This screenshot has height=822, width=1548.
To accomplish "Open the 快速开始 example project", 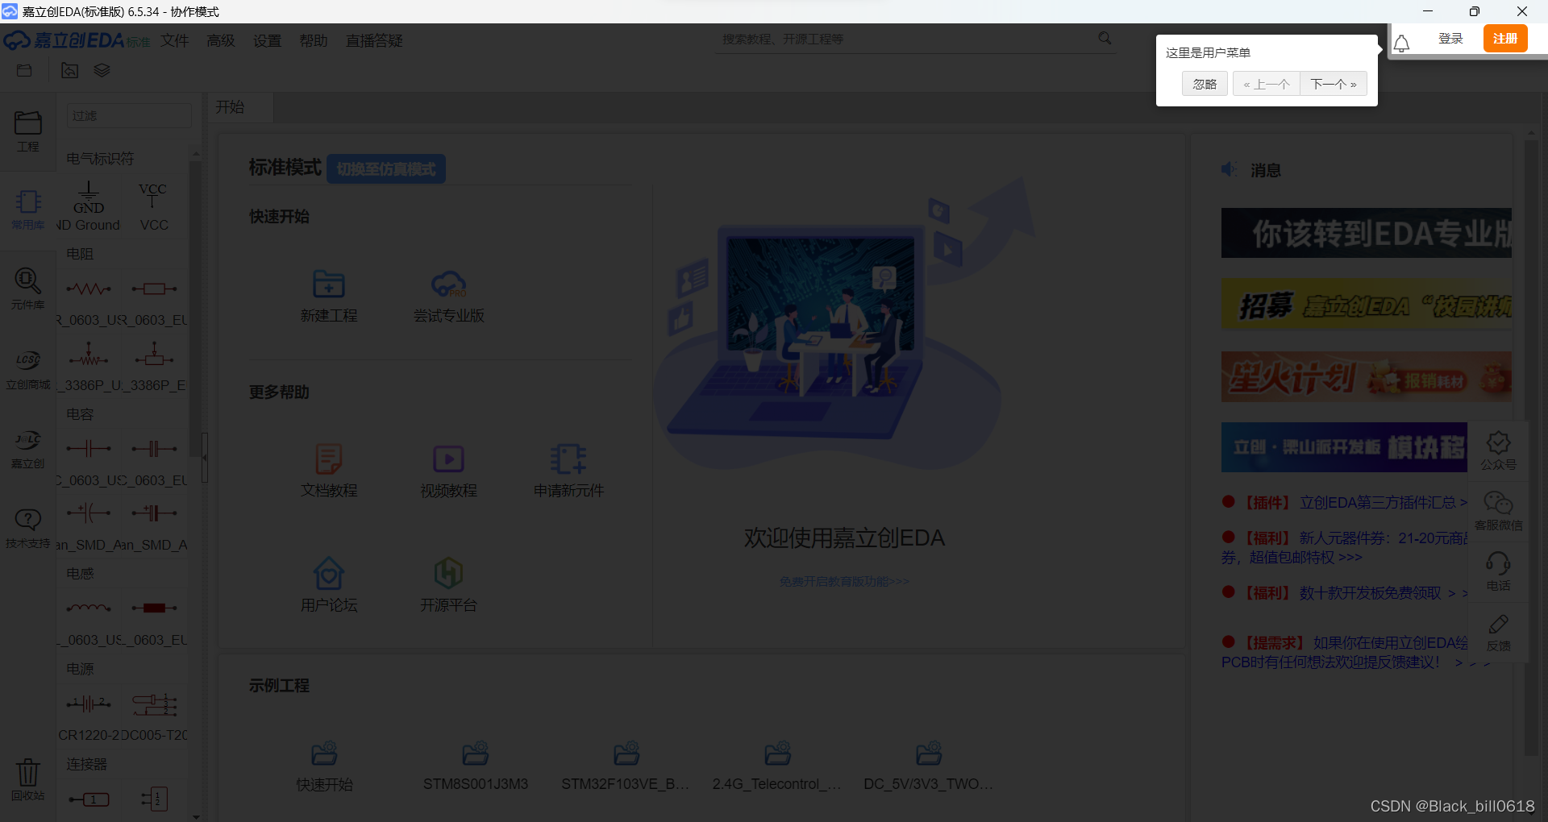I will tap(324, 766).
